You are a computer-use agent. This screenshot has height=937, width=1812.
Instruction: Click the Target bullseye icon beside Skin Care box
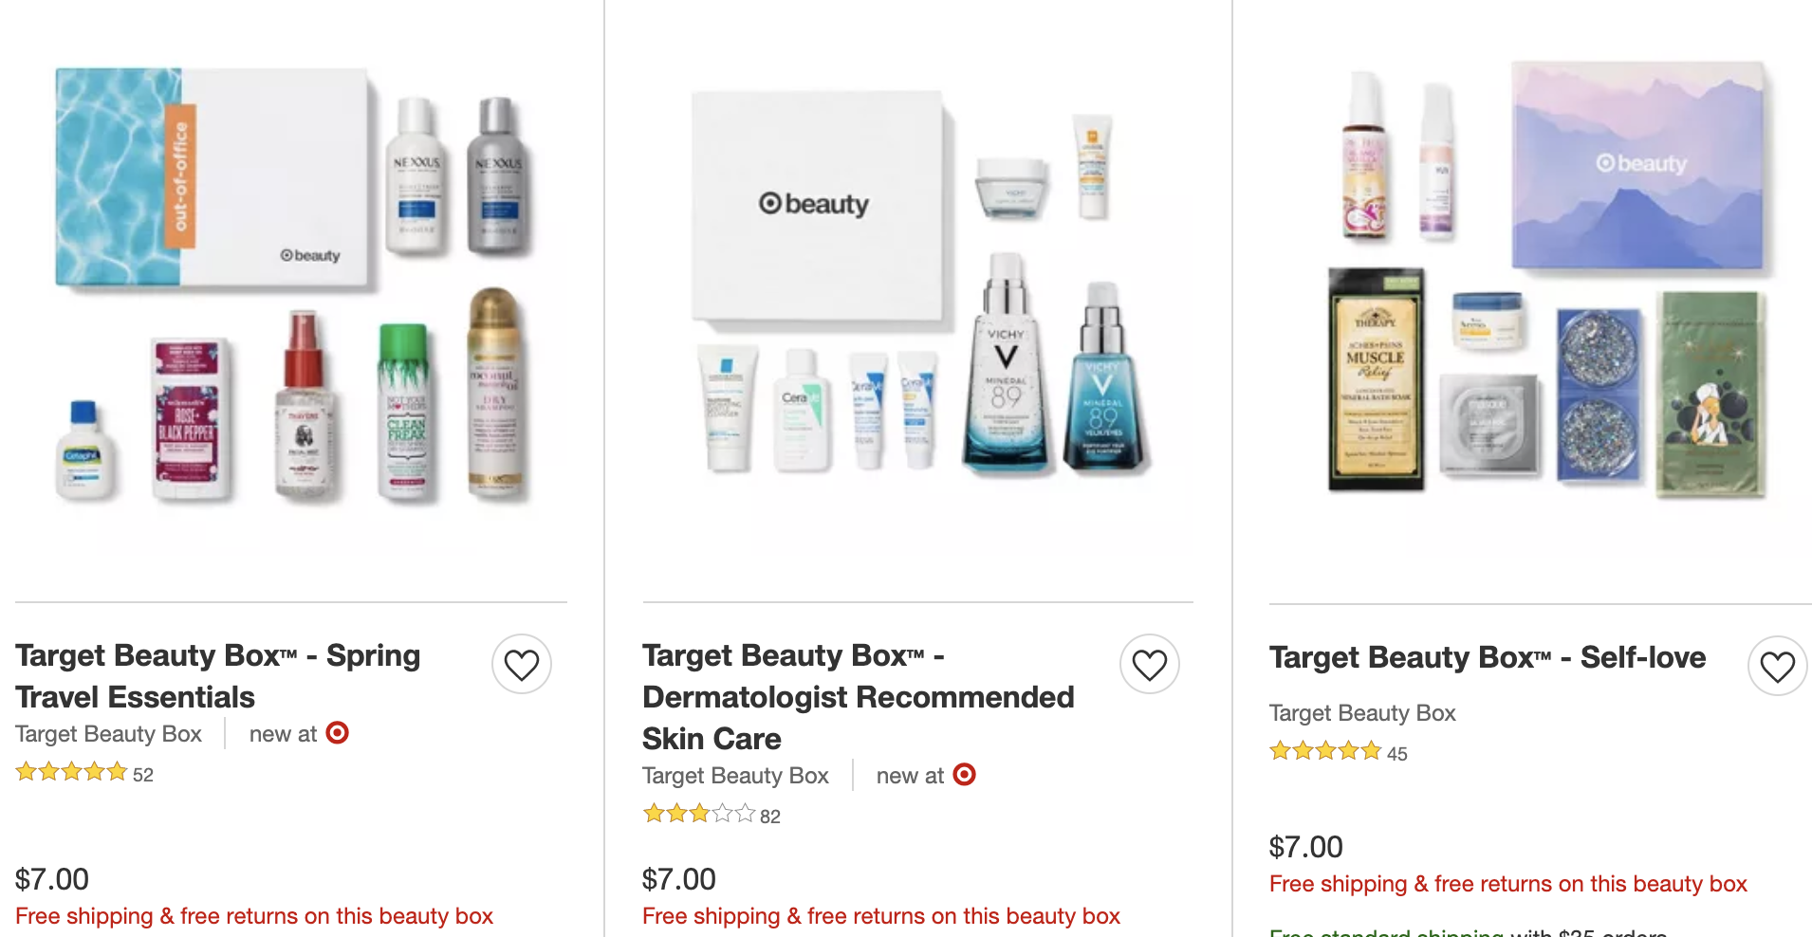[965, 775]
